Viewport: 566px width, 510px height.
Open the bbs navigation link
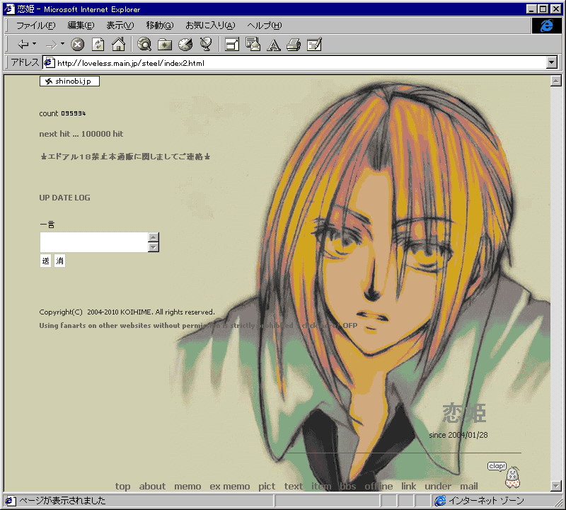(348, 487)
